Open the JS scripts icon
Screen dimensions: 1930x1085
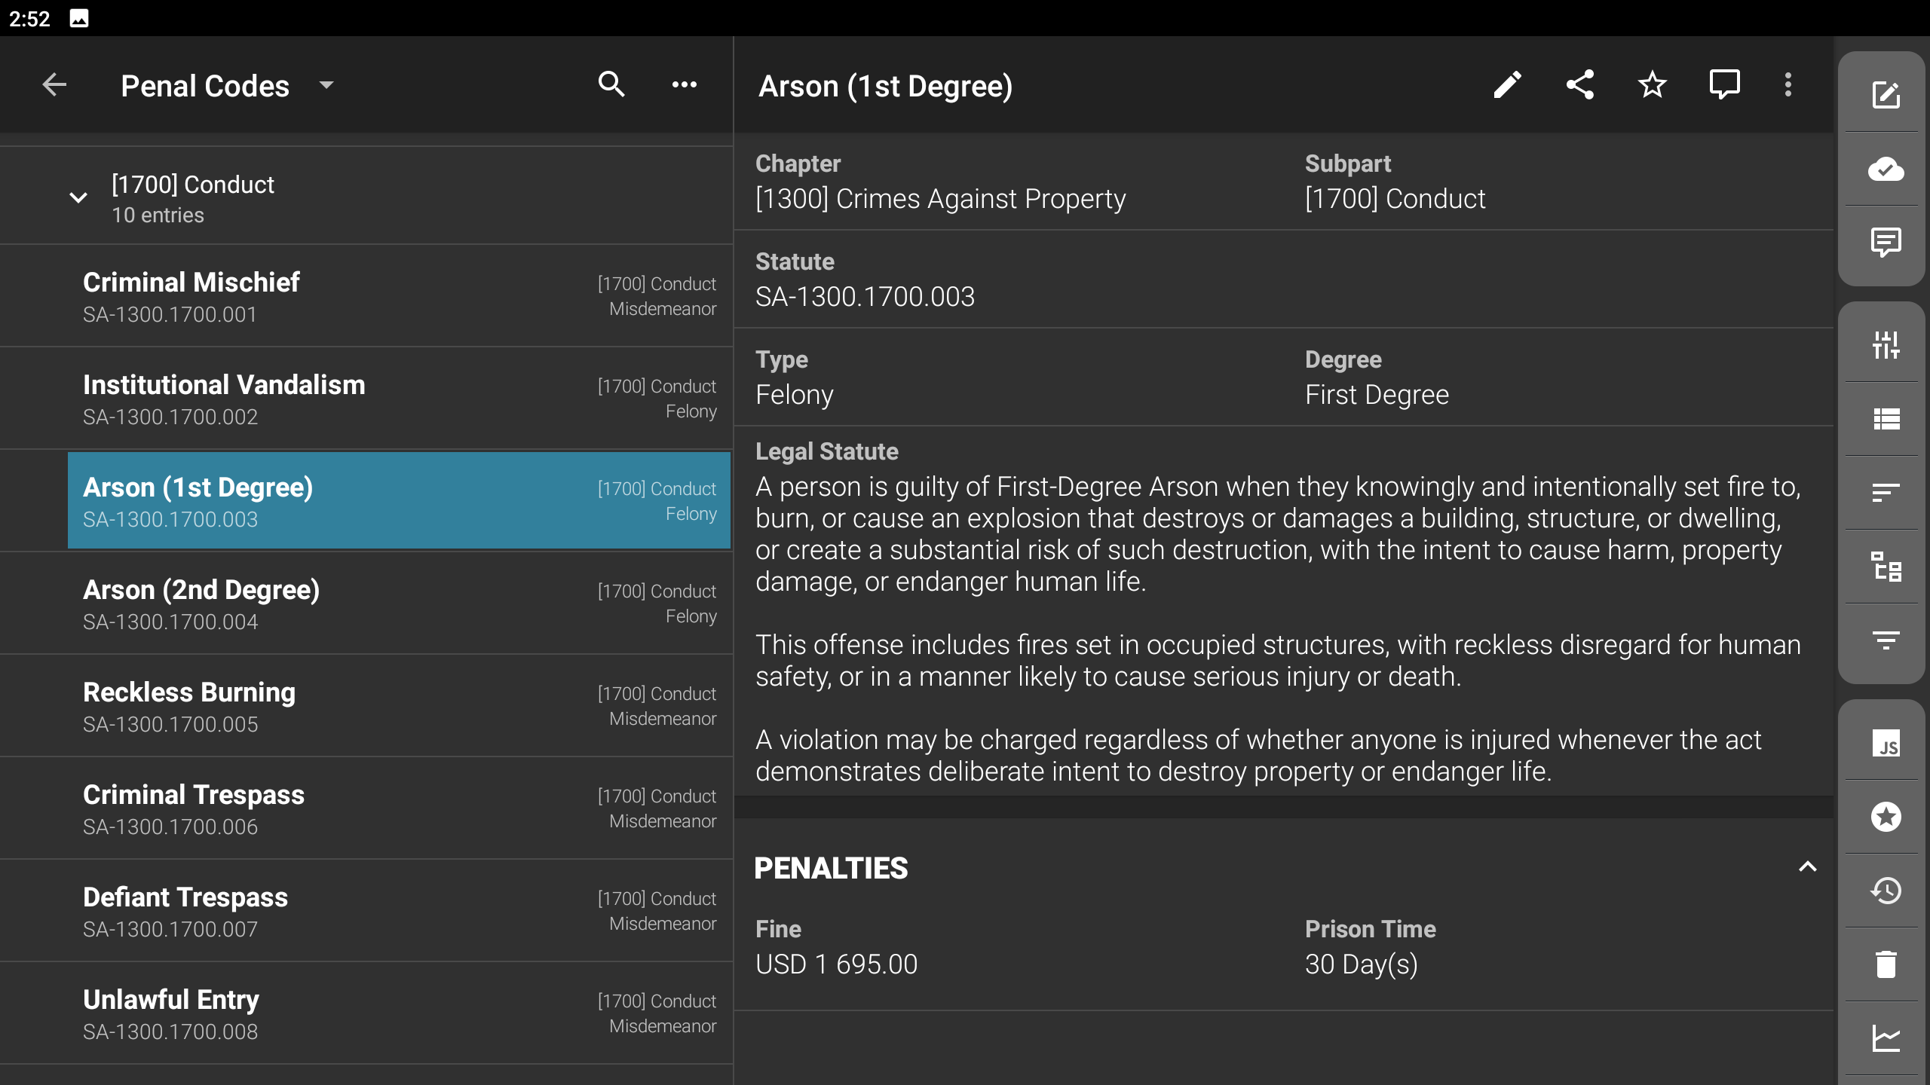click(x=1886, y=744)
